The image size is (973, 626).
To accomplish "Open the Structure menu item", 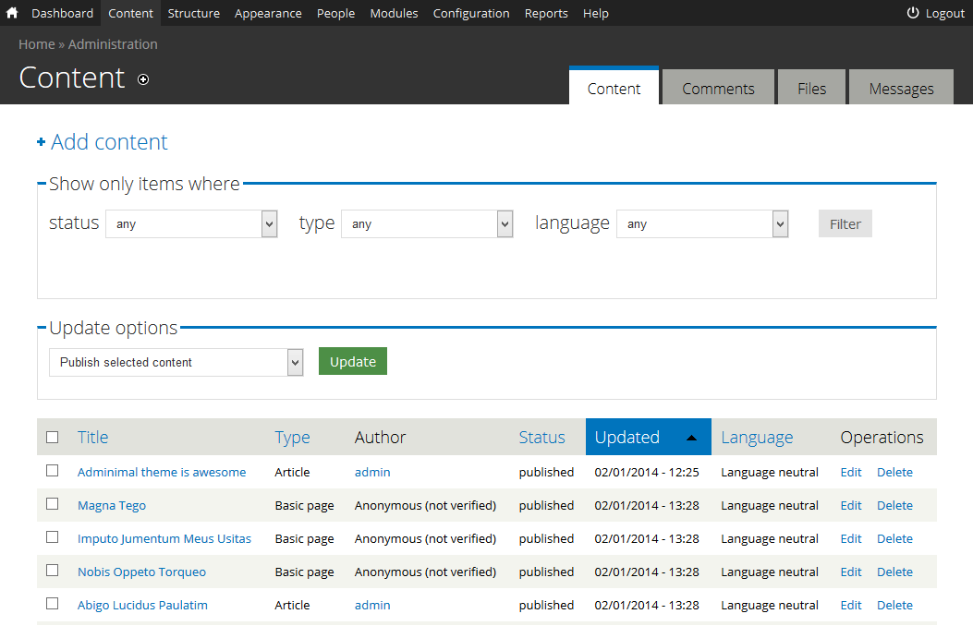I will pos(194,13).
